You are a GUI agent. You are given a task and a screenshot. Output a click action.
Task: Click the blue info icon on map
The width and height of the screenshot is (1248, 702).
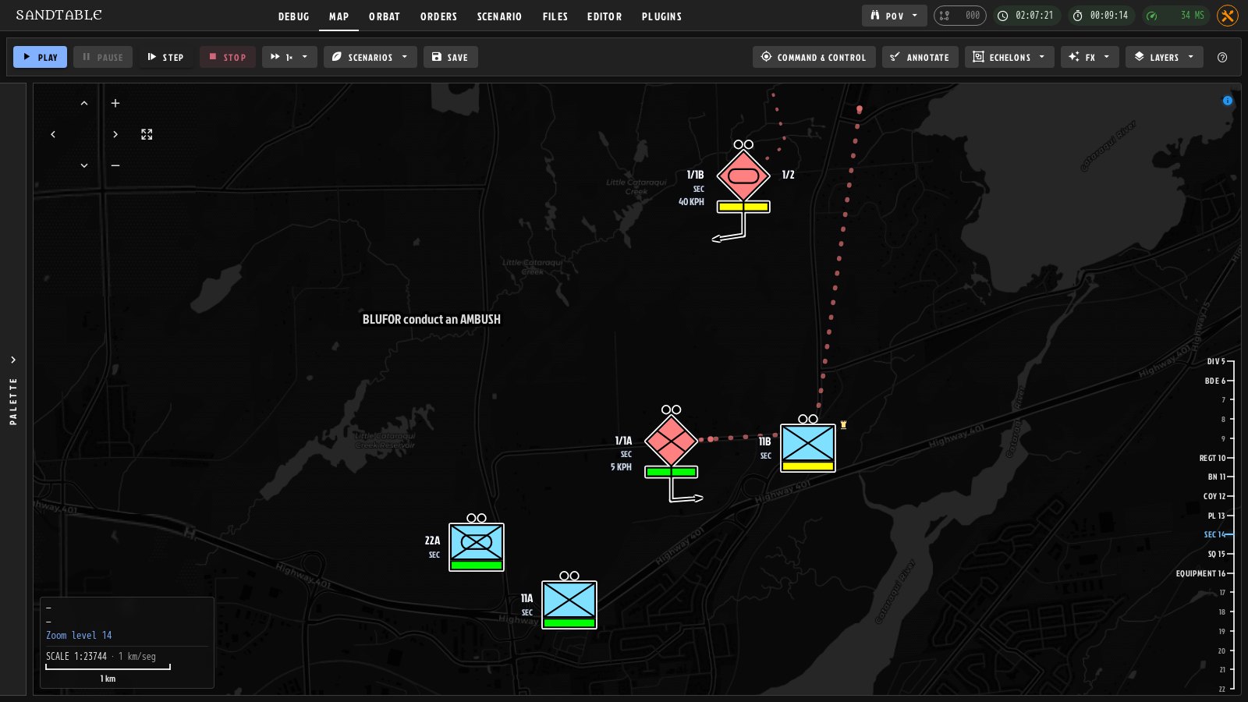point(1228,101)
